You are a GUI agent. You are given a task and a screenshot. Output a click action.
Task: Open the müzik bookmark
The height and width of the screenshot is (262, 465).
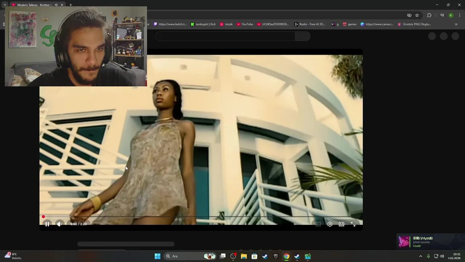pos(226,24)
